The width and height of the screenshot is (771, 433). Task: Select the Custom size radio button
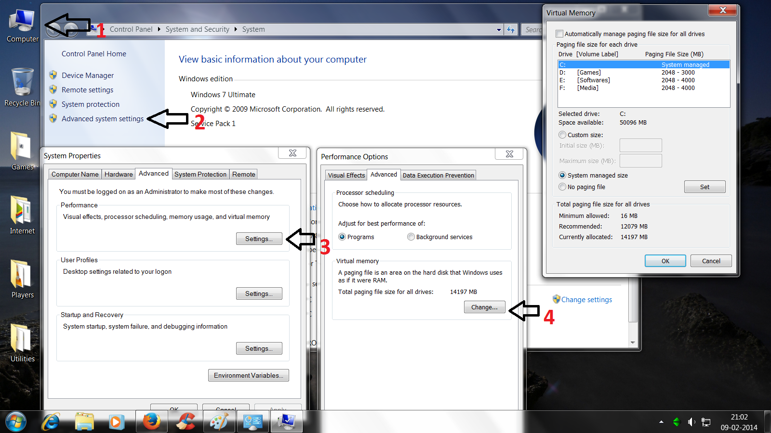point(562,135)
